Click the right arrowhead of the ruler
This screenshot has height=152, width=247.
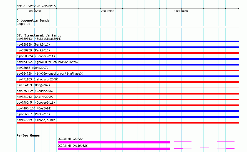point(238,9)
